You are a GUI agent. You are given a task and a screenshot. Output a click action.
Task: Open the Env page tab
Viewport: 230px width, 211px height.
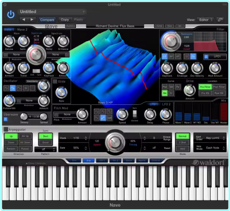74,161
